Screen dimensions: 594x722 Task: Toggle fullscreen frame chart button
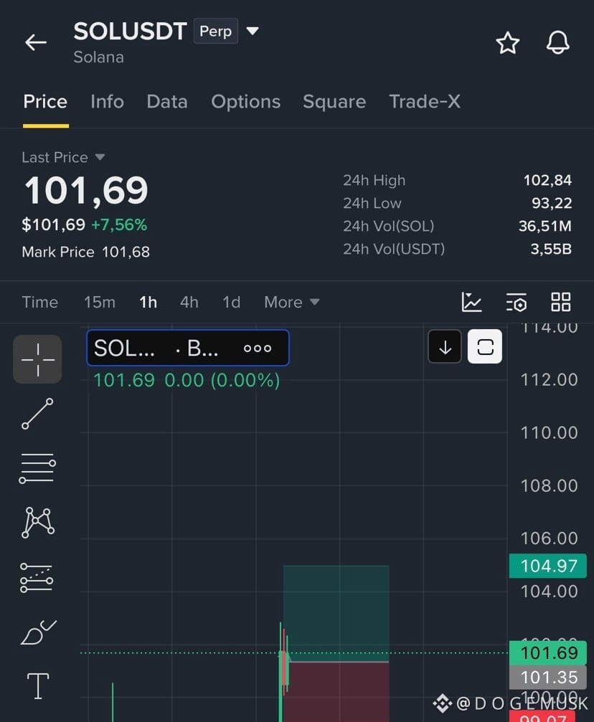point(485,347)
